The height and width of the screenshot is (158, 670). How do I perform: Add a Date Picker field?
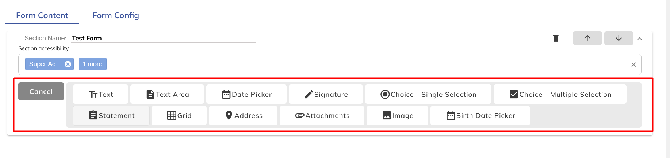pos(247,94)
